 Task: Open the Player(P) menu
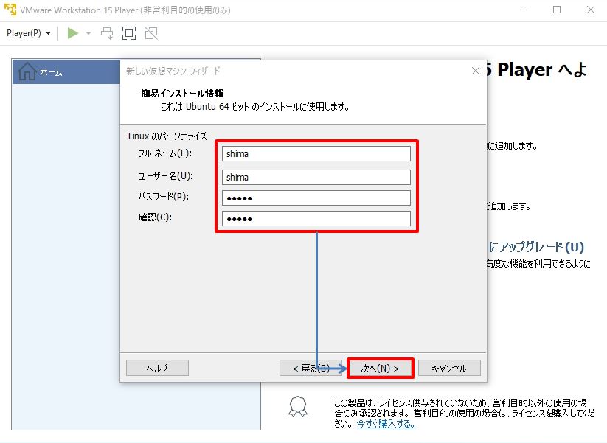[x=29, y=33]
